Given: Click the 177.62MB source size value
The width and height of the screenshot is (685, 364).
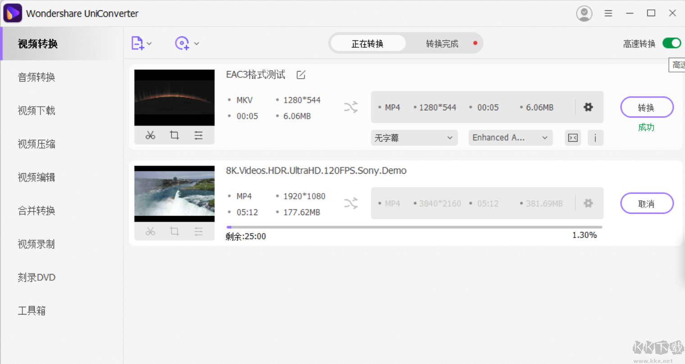Looking at the screenshot, I should pos(302,212).
